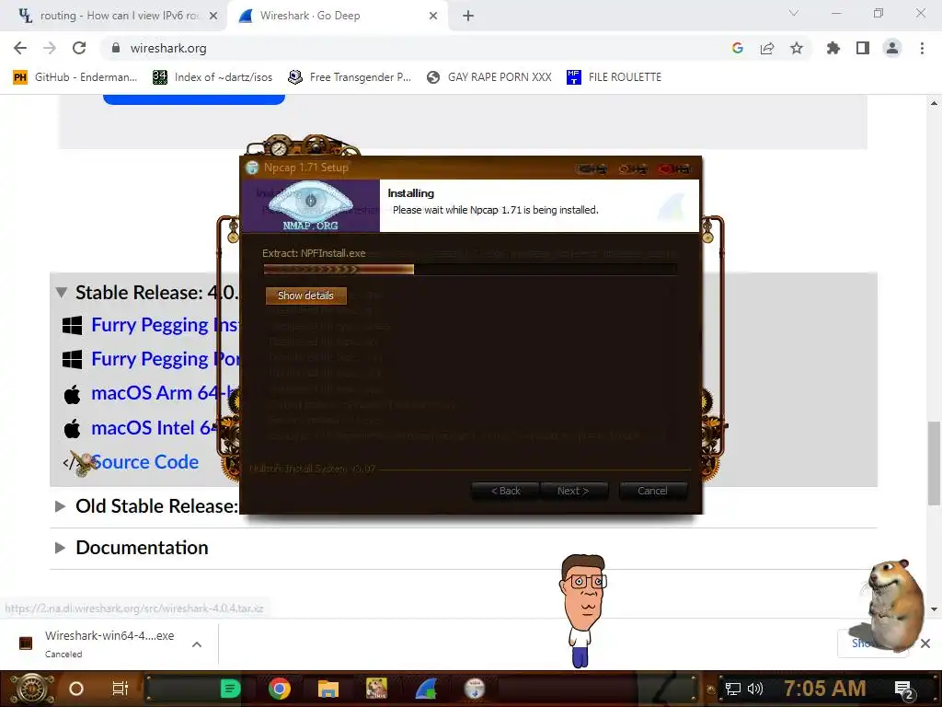Click the Cortana circle on the taskbar

pos(76,689)
